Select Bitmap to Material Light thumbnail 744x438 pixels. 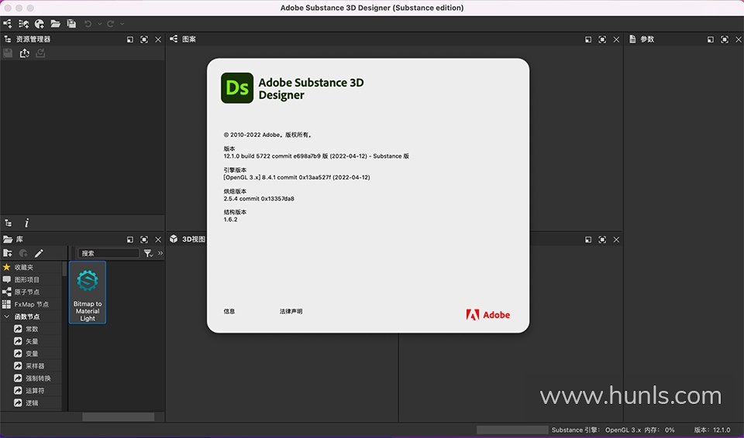click(88, 293)
